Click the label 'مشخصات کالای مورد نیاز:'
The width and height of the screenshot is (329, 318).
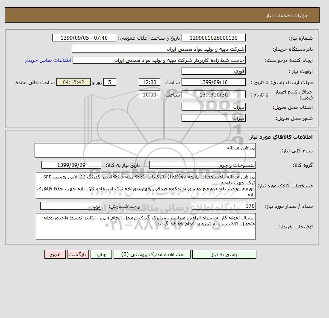pyautogui.click(x=285, y=186)
